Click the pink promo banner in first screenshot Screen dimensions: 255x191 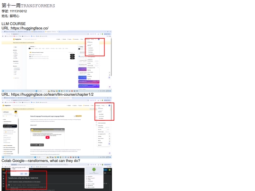pyautogui.click(x=89, y=82)
